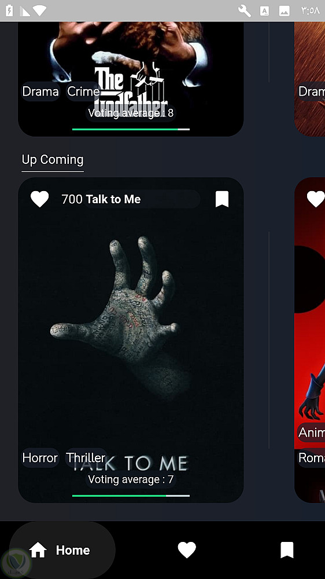325x579 pixels.
Task: Tap the Crime chip on Godfather card
Action: click(x=83, y=91)
